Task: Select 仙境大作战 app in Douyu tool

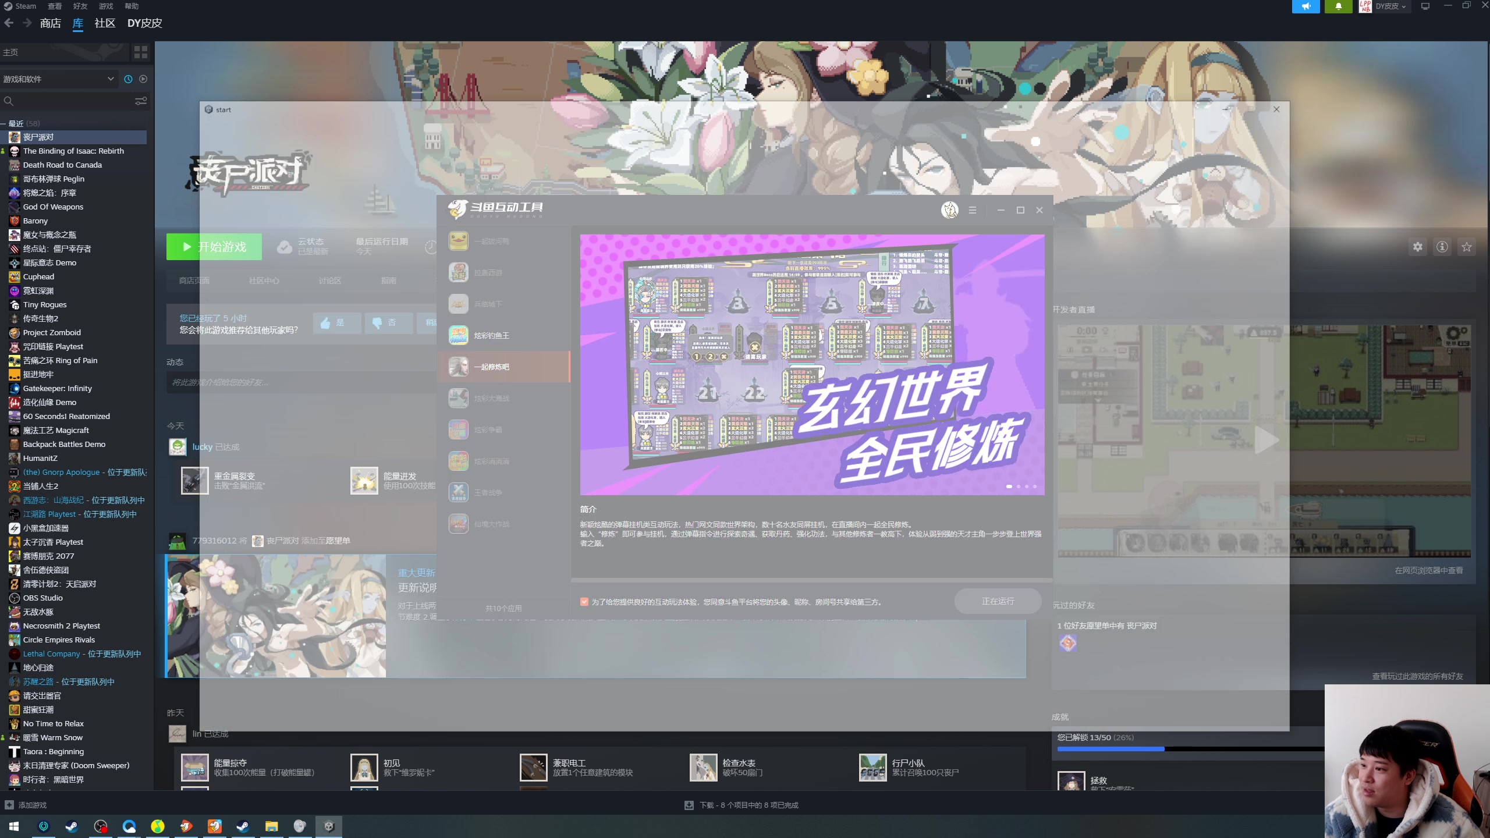Action: pyautogui.click(x=503, y=524)
